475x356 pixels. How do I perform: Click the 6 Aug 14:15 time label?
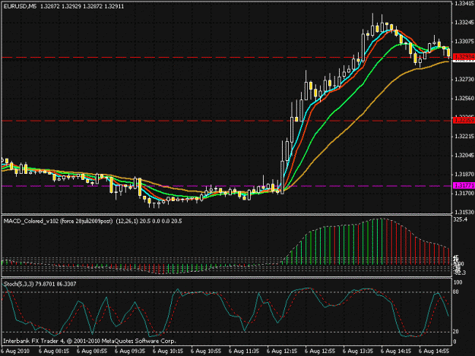(396, 351)
